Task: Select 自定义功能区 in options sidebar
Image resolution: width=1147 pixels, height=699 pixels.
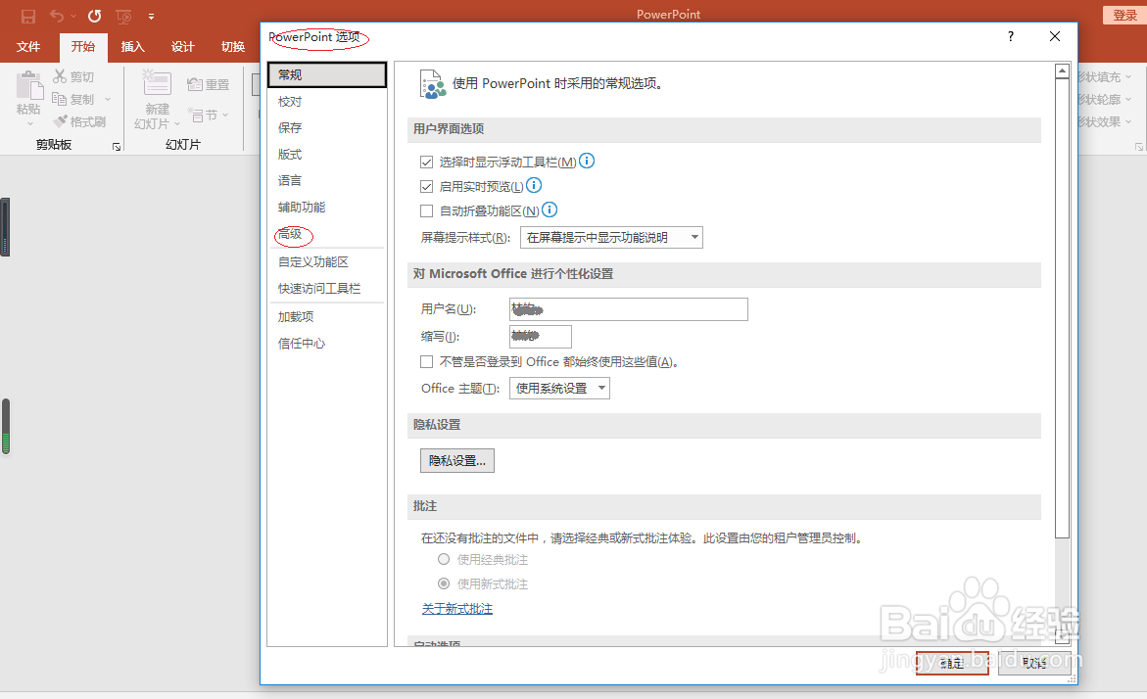Action: pos(327,261)
